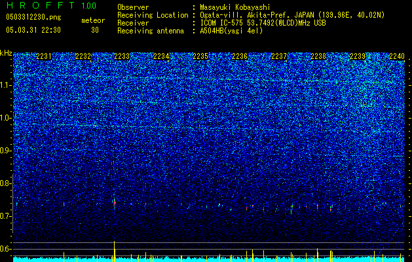This screenshot has width=412, height=262.
Task: Click the 0.6 kHz axis label
Action: (x=6, y=249)
